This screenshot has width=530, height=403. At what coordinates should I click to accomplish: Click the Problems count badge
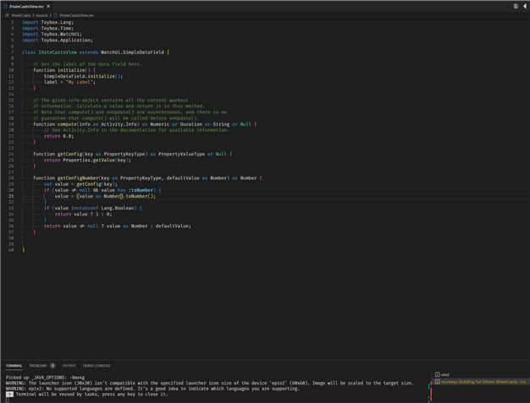(x=52, y=366)
